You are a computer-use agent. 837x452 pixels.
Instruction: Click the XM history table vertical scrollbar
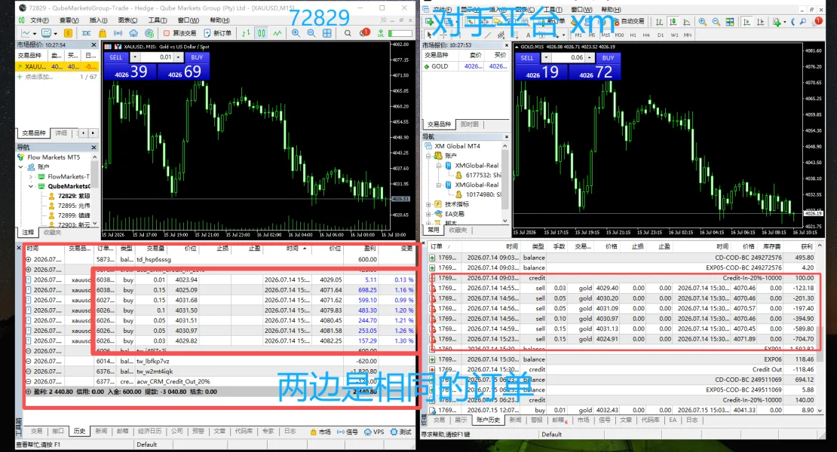pos(820,331)
